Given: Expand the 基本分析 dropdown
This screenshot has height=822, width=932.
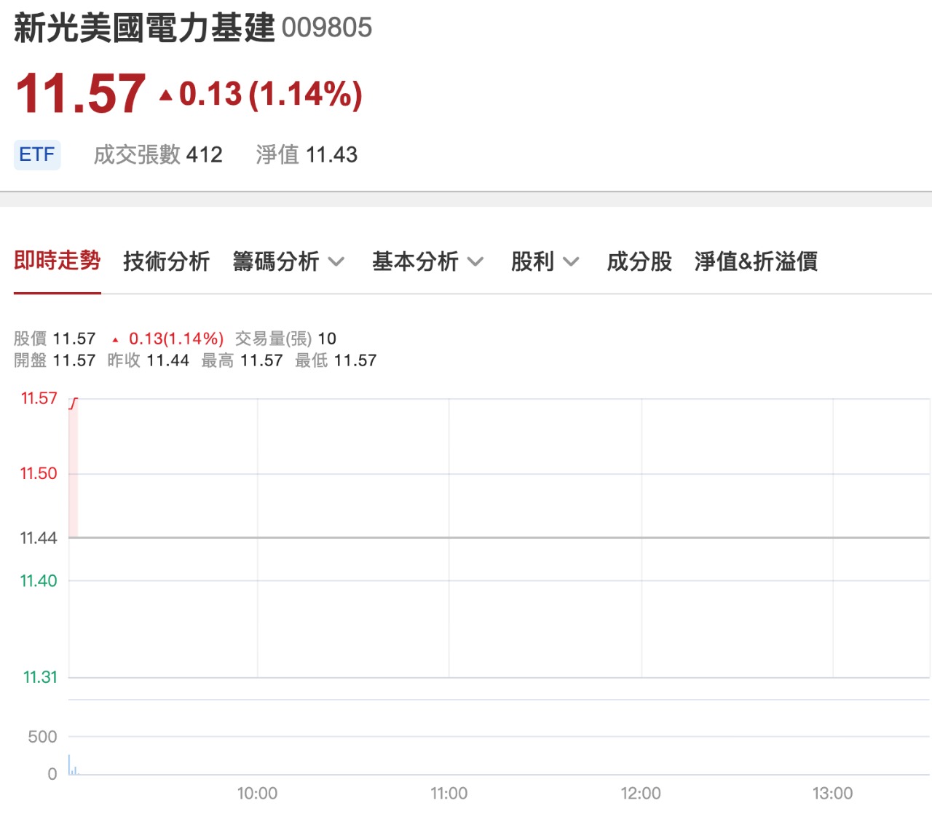Looking at the screenshot, I should point(428,261).
